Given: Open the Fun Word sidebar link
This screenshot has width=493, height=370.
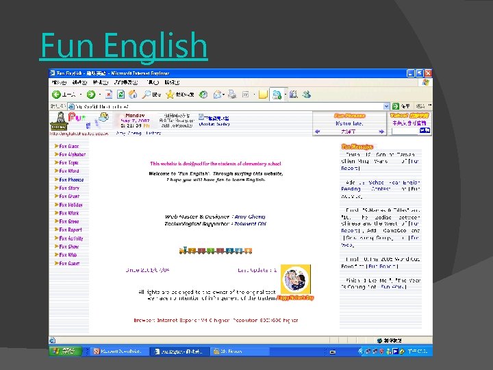Looking at the screenshot, I should coord(69,171).
